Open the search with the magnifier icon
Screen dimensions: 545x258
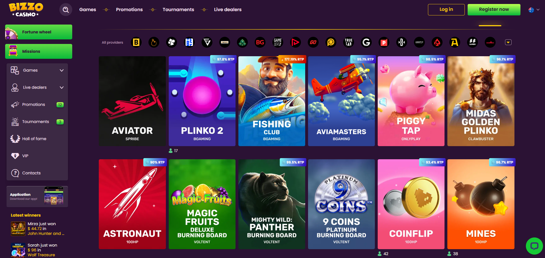pyautogui.click(x=66, y=9)
